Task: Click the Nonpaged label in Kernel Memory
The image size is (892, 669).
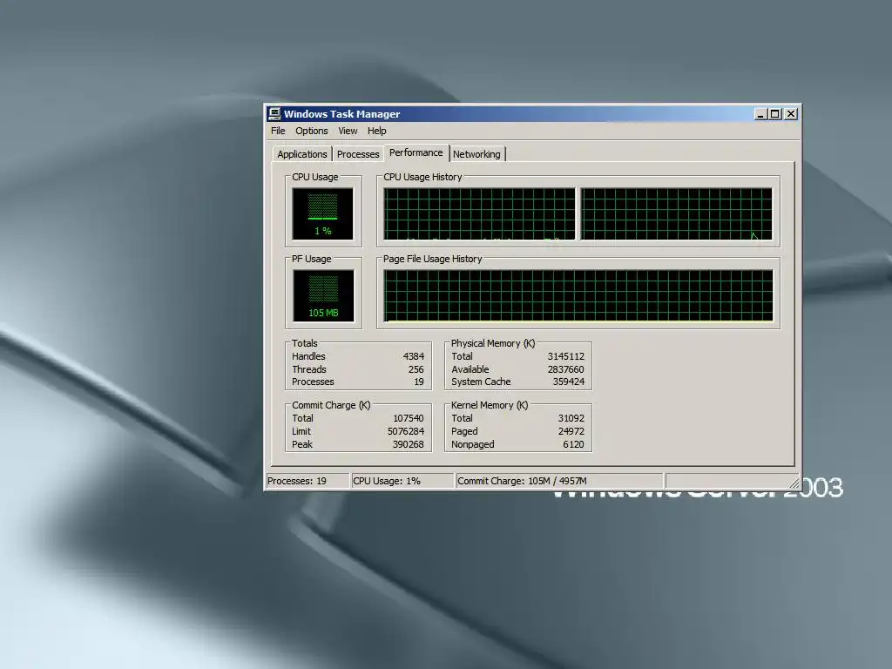Action: tap(472, 444)
